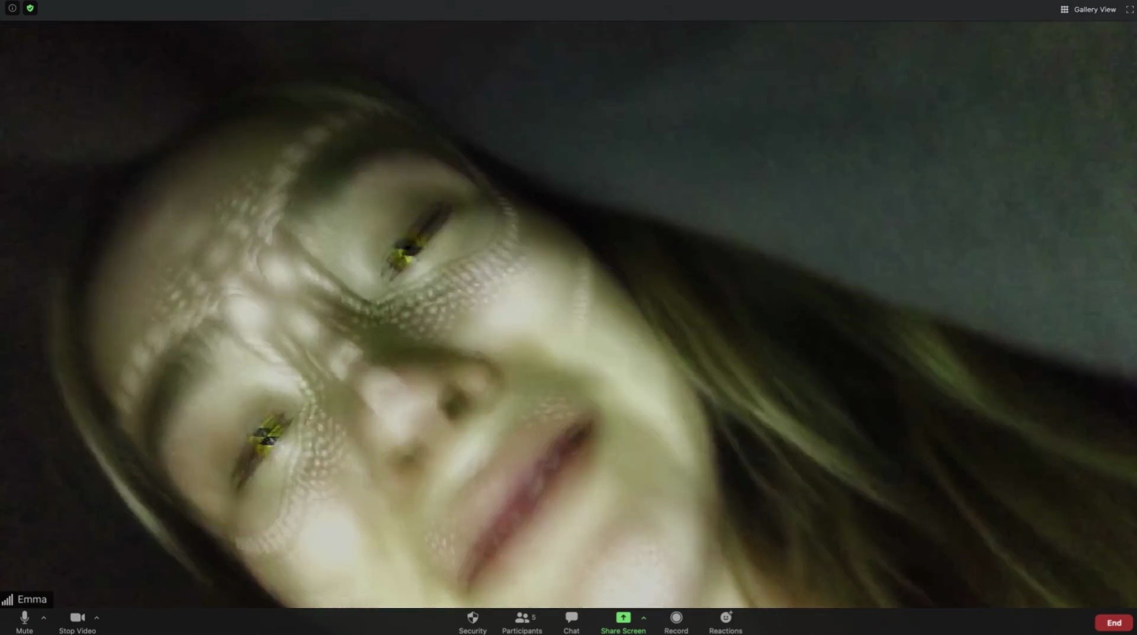The image size is (1137, 635).
Task: Enter full screen mode icon
Action: pyautogui.click(x=1130, y=9)
